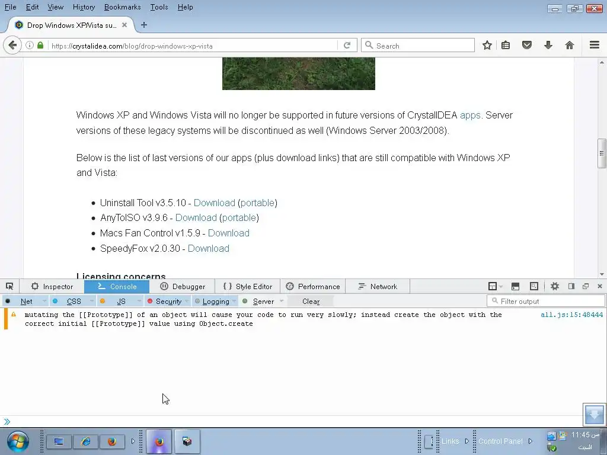Screen dimensions: 607x455
Task: Open the all.js:15:48444 source link
Action: pos(571,315)
